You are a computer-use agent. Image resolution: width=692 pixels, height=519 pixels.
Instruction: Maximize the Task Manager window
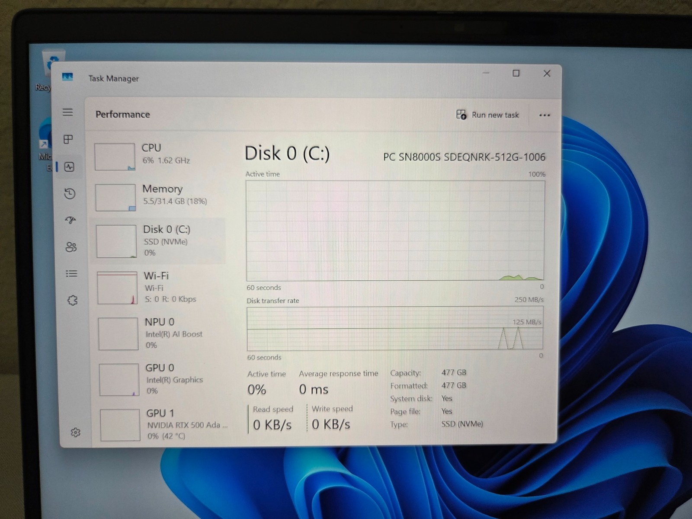point(516,73)
